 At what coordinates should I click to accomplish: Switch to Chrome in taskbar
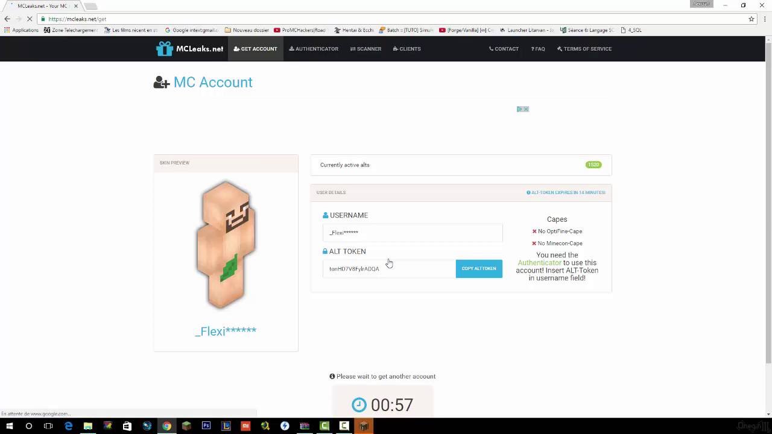pyautogui.click(x=166, y=426)
